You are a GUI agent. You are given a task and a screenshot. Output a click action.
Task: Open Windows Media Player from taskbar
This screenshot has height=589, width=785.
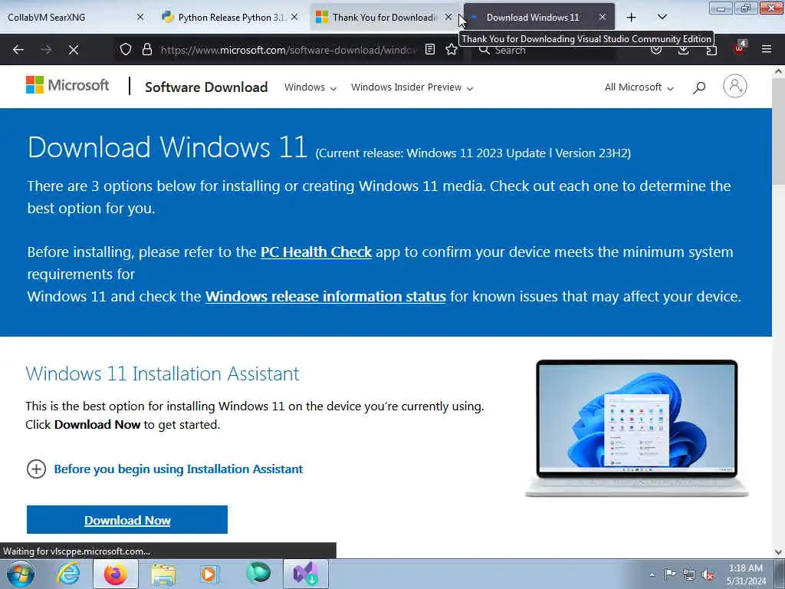pyautogui.click(x=209, y=574)
